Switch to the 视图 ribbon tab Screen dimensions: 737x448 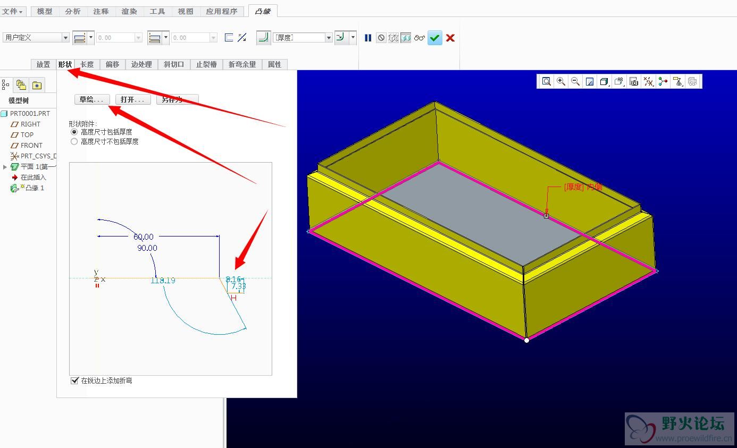(186, 11)
